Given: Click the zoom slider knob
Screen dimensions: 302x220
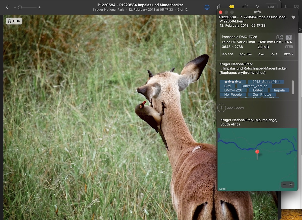Looking at the screenshot, I should (x=20, y=7).
